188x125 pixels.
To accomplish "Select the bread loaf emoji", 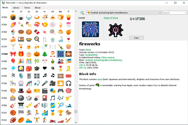I will pyautogui.click(x=61, y=17).
